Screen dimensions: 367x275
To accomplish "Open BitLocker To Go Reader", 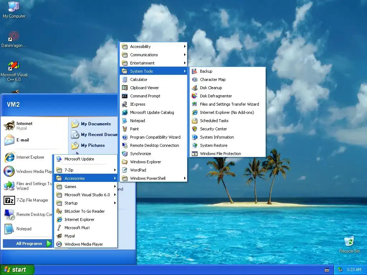I will (86, 211).
